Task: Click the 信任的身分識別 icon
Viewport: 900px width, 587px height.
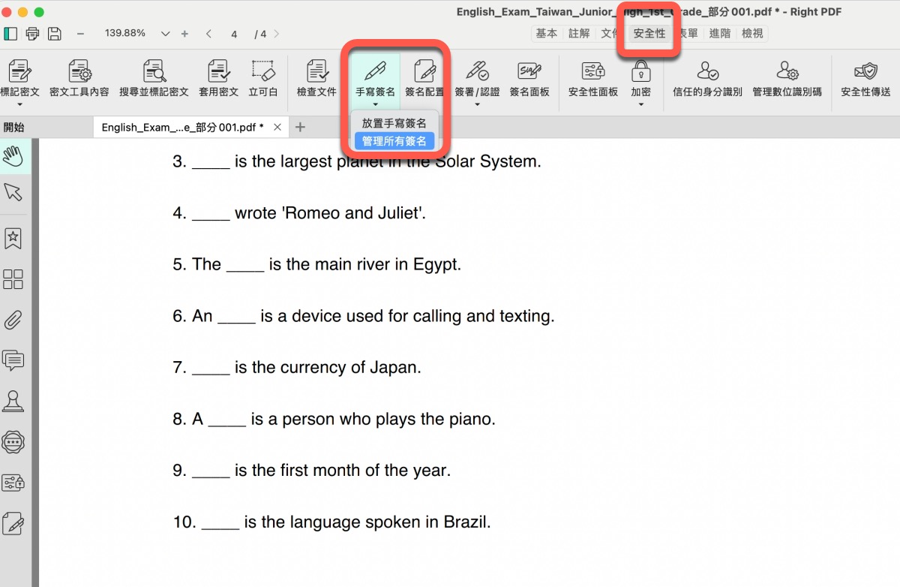Action: (x=707, y=72)
